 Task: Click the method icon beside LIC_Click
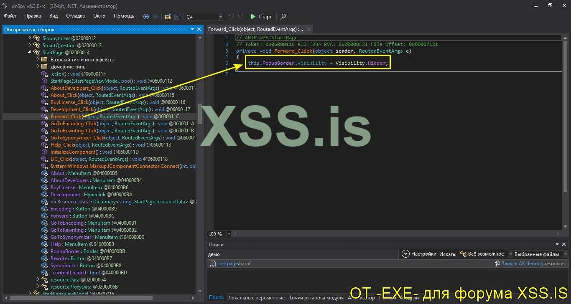[44, 159]
